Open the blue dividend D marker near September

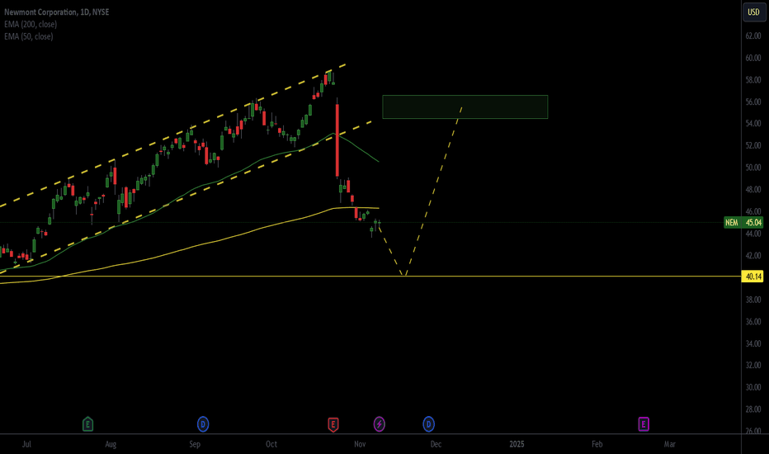[203, 424]
